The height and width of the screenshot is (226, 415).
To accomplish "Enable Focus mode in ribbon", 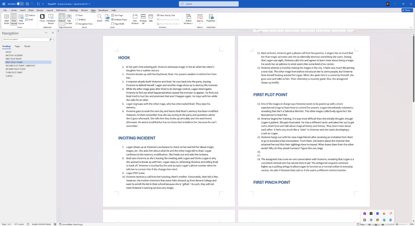I will point(42,18).
